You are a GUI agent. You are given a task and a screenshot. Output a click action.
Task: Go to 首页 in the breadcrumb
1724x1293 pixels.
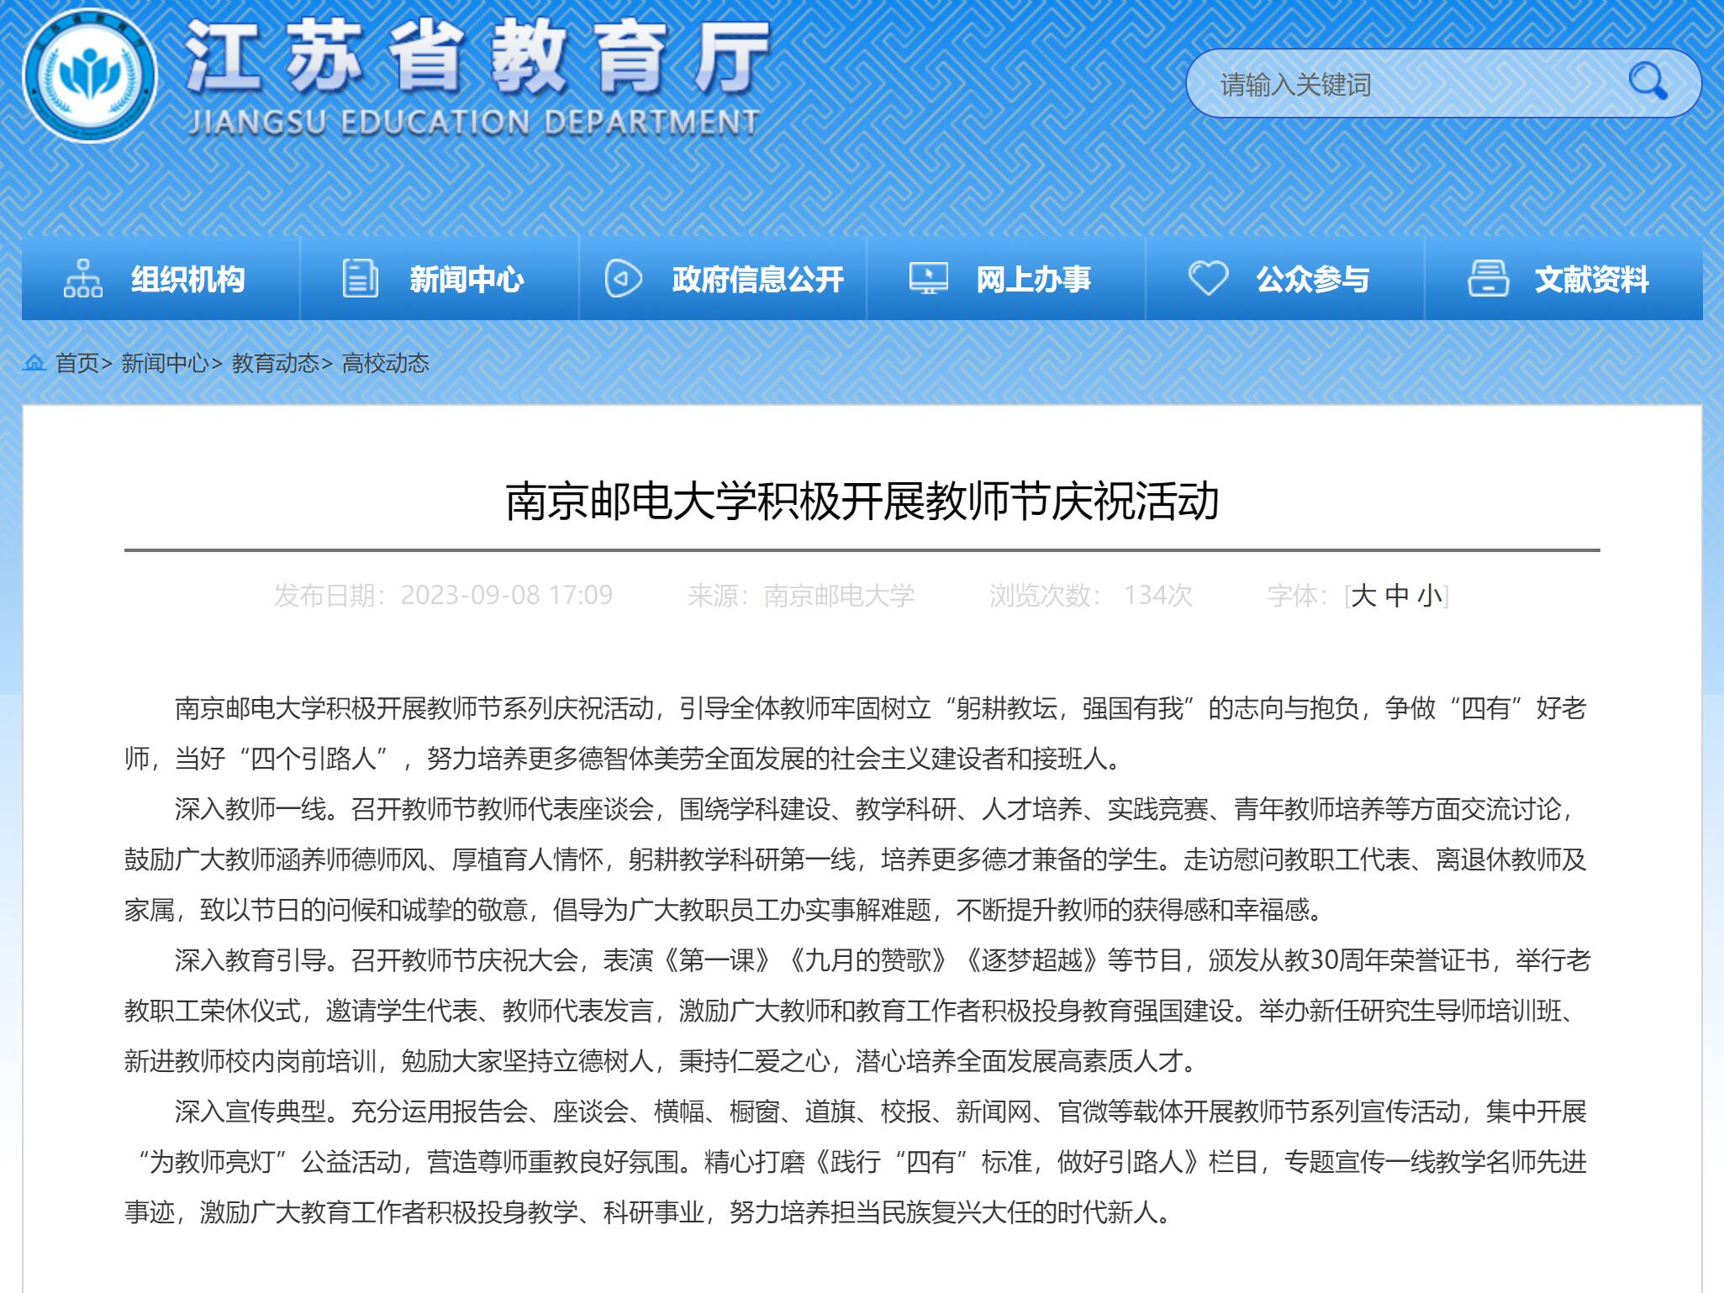[76, 363]
